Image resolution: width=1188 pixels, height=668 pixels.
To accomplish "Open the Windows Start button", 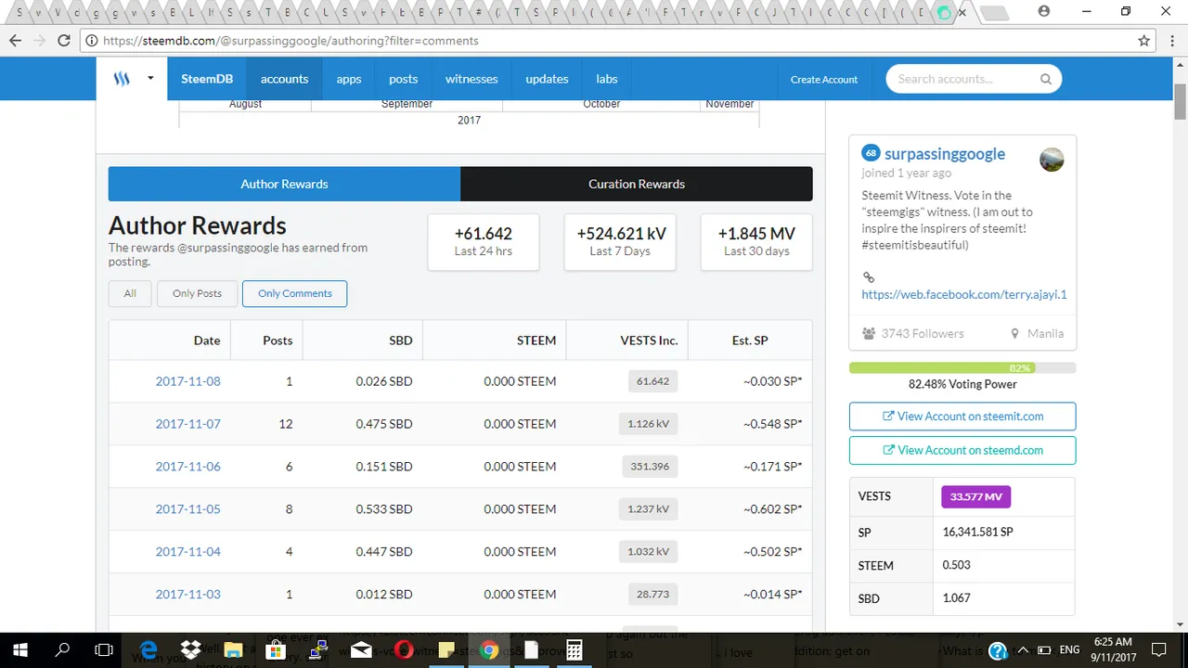I will pyautogui.click(x=20, y=650).
